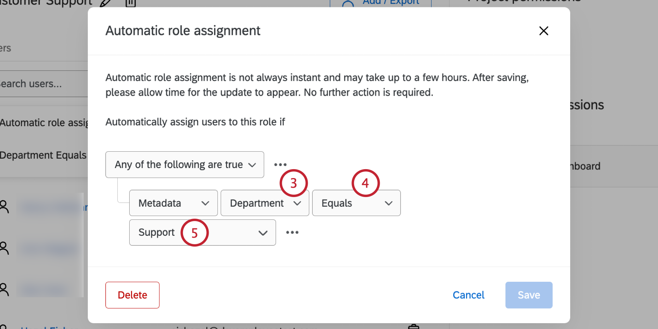Viewport: 658px width, 329px height.
Task: Click the Automatic role assignment label behind dialog
Action: pos(44,123)
